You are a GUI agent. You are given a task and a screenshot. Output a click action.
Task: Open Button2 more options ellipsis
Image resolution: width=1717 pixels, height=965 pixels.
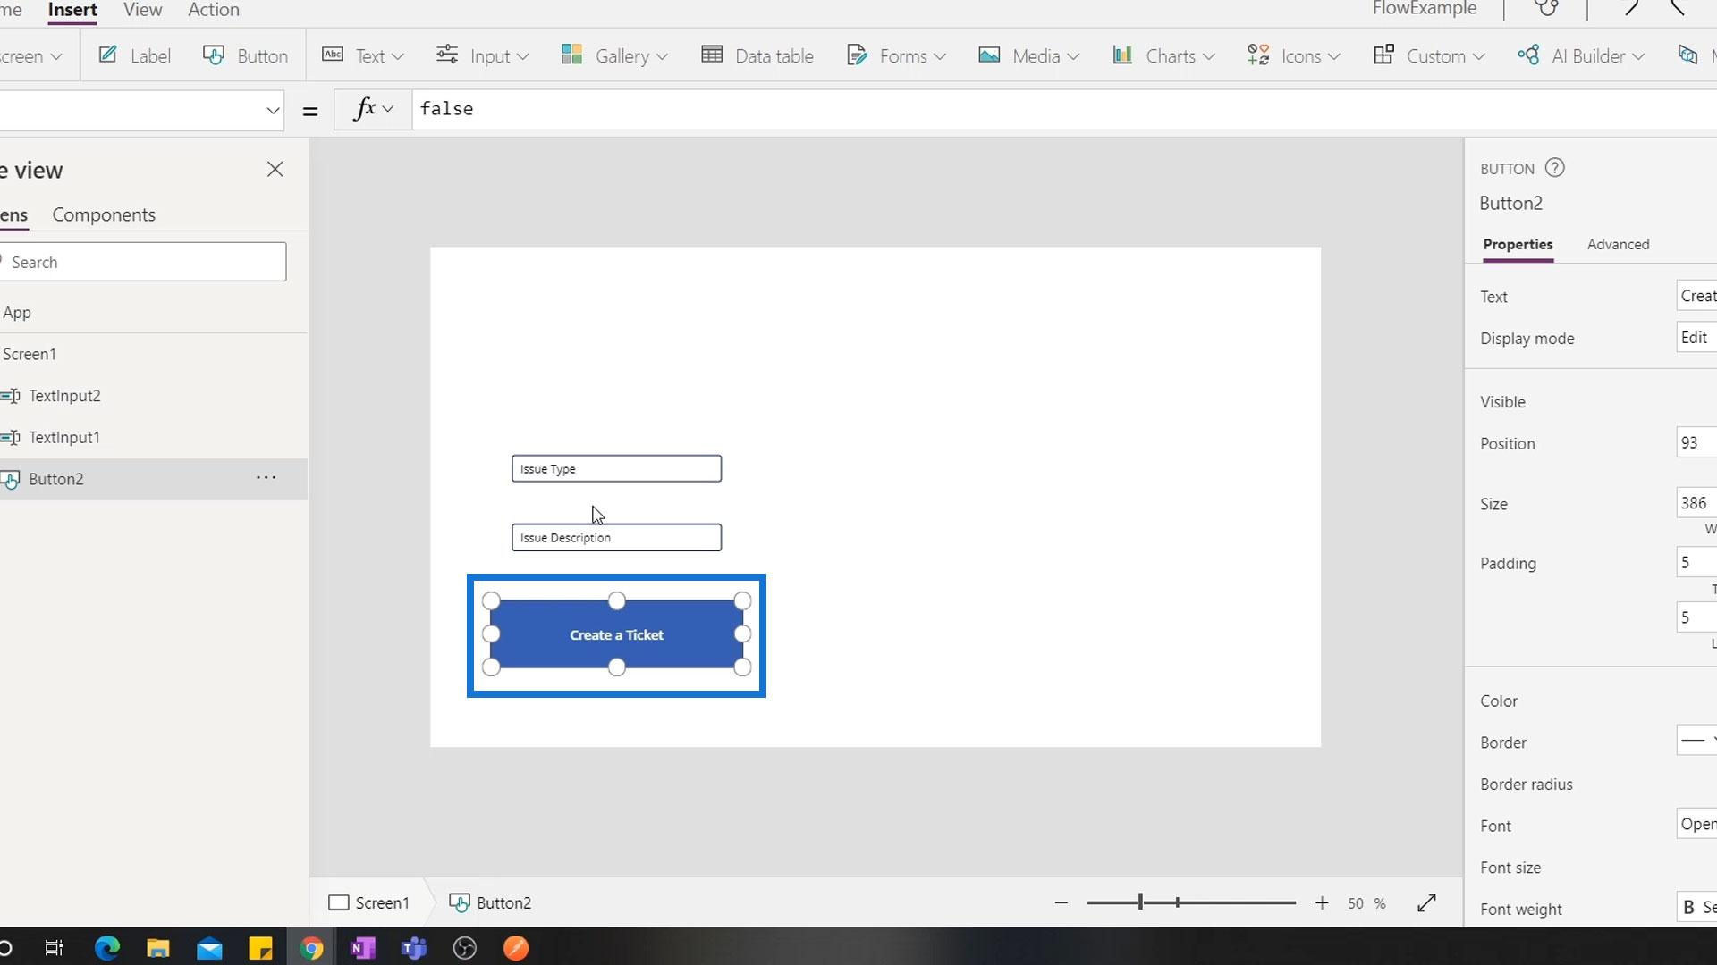[266, 478]
